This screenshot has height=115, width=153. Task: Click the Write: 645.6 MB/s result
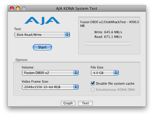(108, 32)
